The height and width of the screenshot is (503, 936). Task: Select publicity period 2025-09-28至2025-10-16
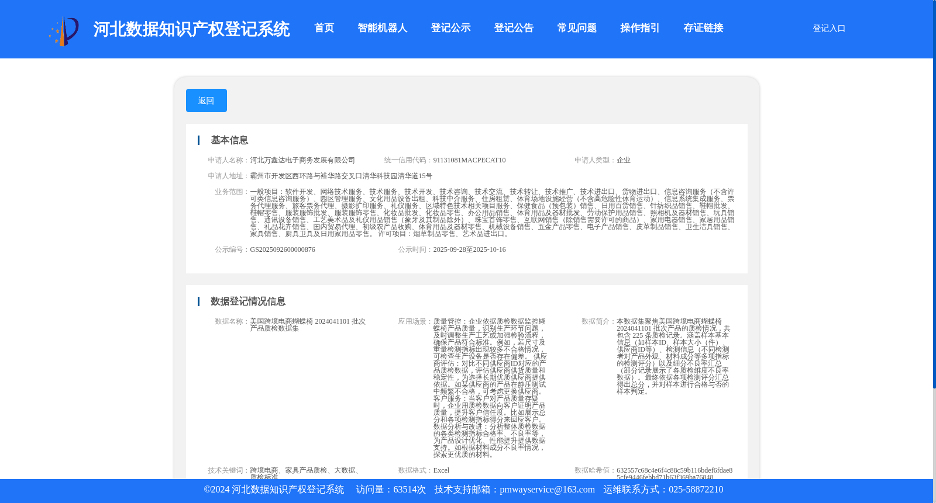pos(469,249)
